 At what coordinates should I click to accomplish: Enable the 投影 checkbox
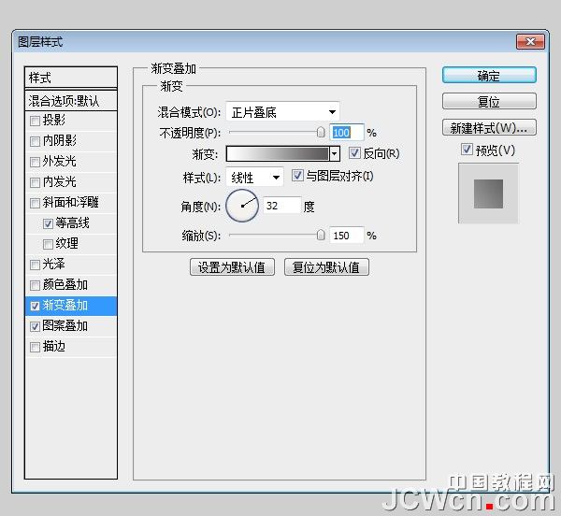(36, 121)
